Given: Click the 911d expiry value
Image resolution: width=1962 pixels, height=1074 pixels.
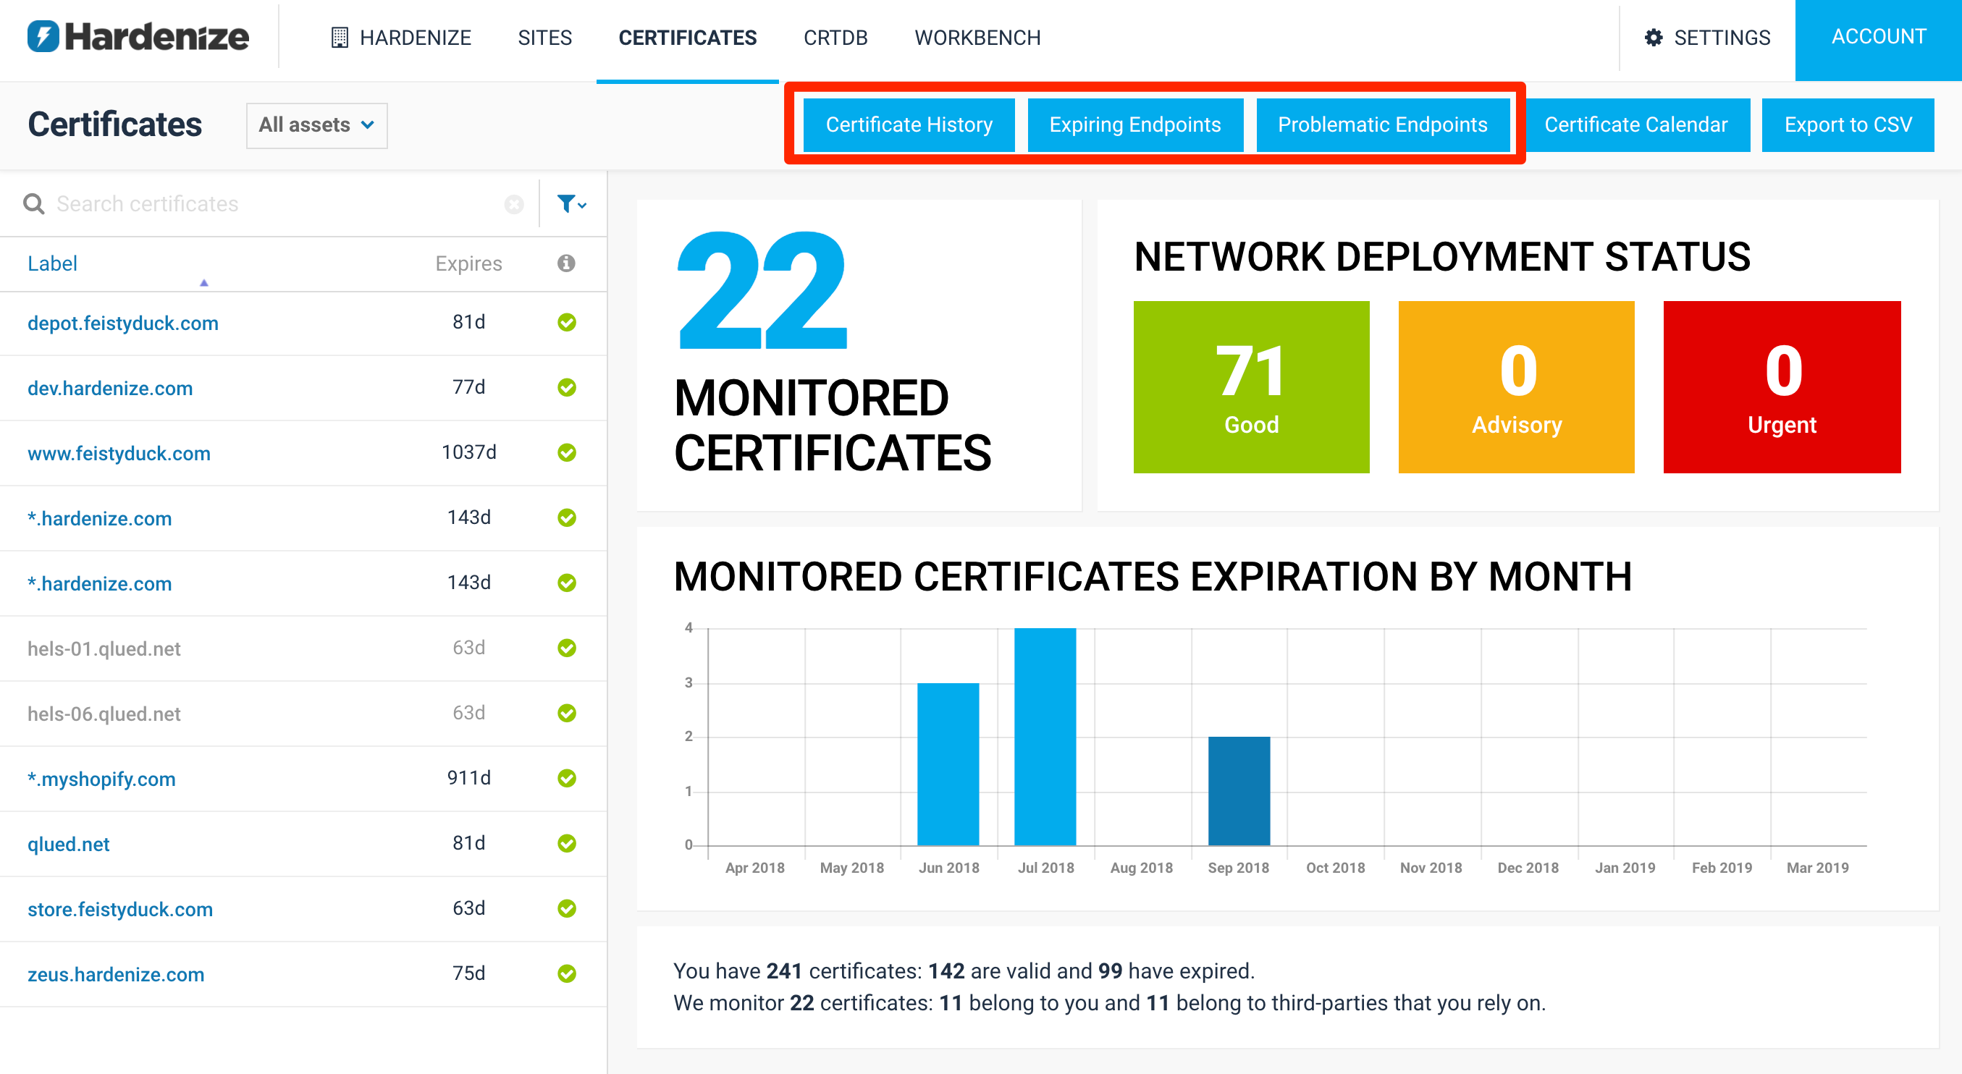Looking at the screenshot, I should [468, 778].
